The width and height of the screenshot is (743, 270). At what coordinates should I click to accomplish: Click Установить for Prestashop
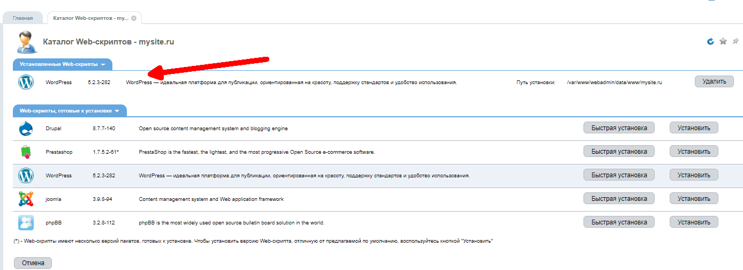(x=694, y=152)
